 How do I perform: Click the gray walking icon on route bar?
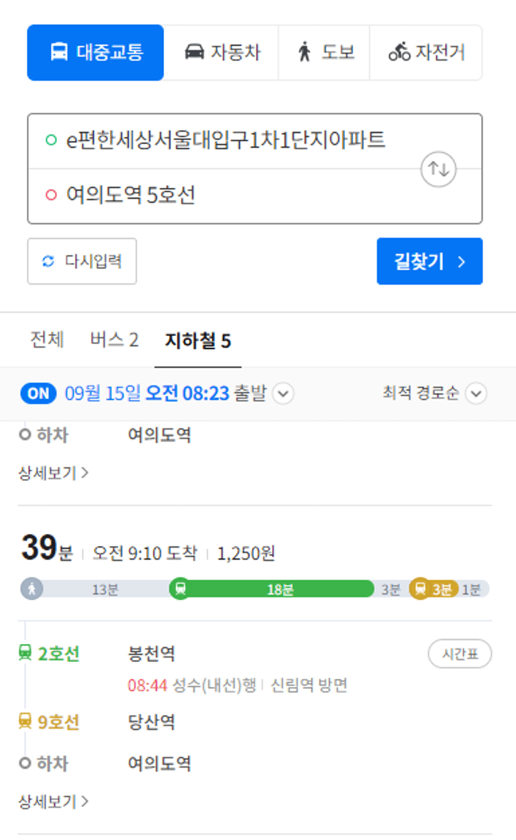(32, 589)
